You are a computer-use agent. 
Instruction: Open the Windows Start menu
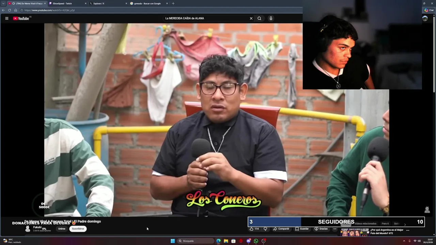(x=173, y=241)
